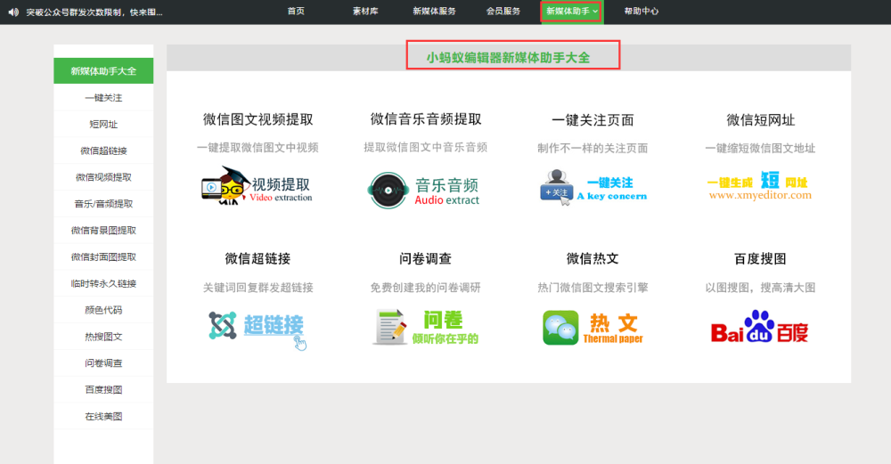This screenshot has width=891, height=464.
Task: Click the description 免费创建我的问卷调研
Action: tap(425, 288)
